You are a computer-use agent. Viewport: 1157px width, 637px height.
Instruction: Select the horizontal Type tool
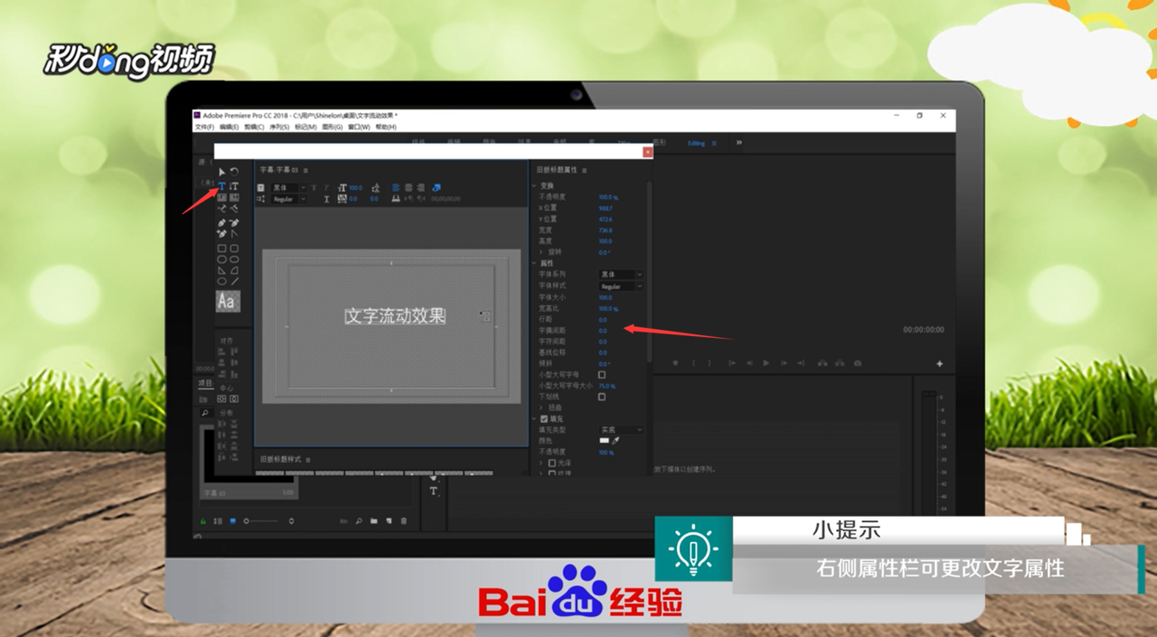[221, 186]
